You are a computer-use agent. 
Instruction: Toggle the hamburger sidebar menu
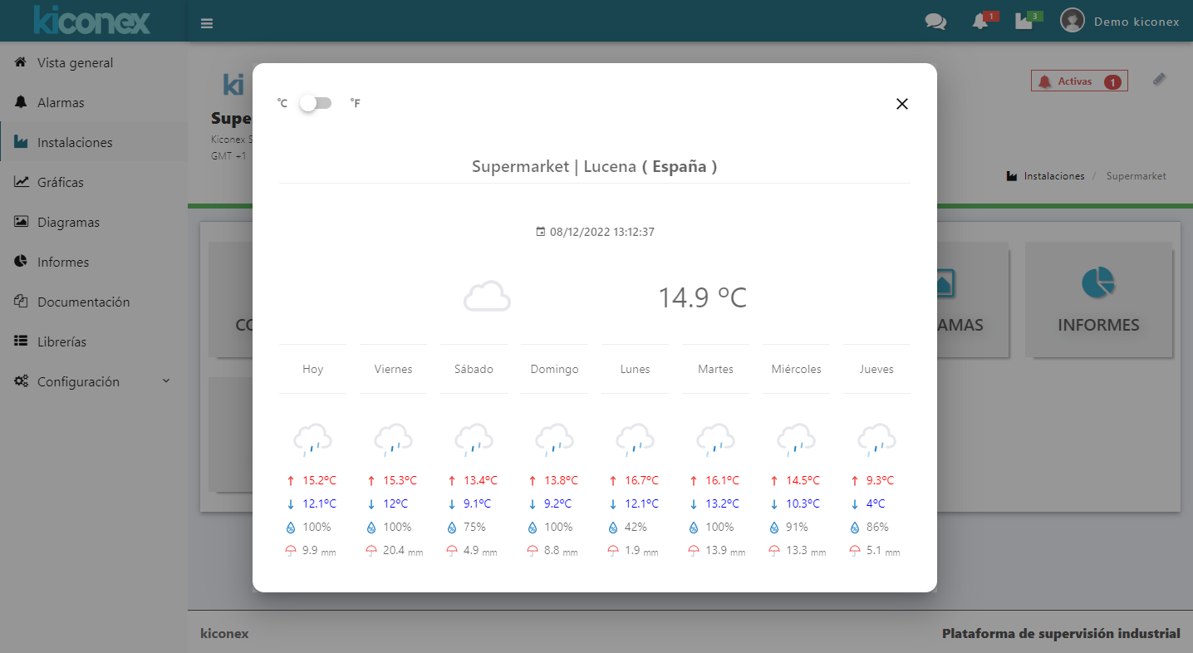pos(207,23)
